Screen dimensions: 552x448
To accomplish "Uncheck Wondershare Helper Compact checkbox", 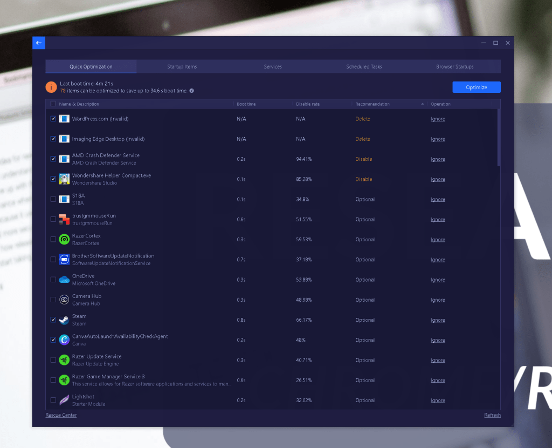I will click(x=53, y=179).
